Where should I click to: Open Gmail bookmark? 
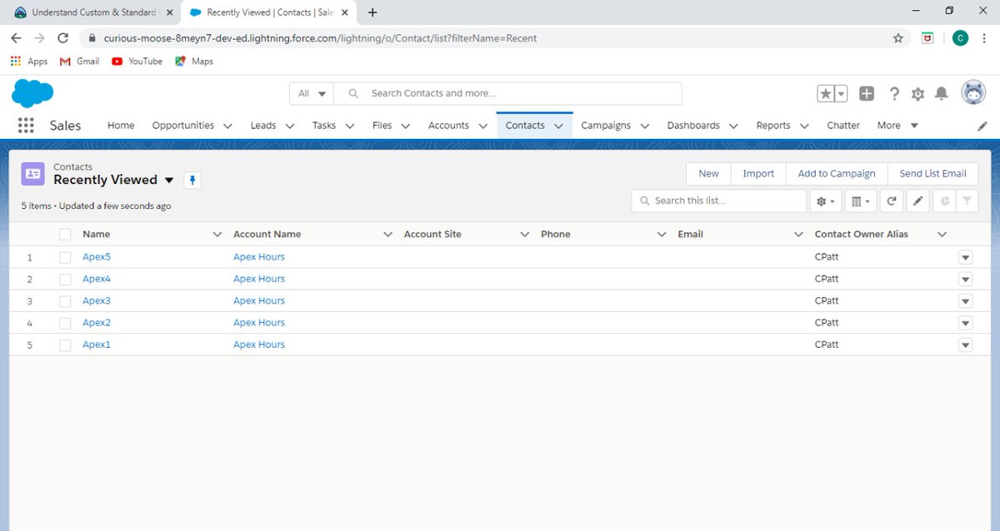[80, 62]
